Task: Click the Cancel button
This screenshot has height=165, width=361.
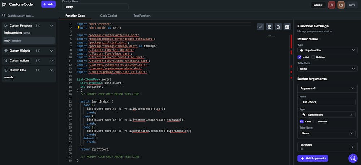Action: pos(318,5)
